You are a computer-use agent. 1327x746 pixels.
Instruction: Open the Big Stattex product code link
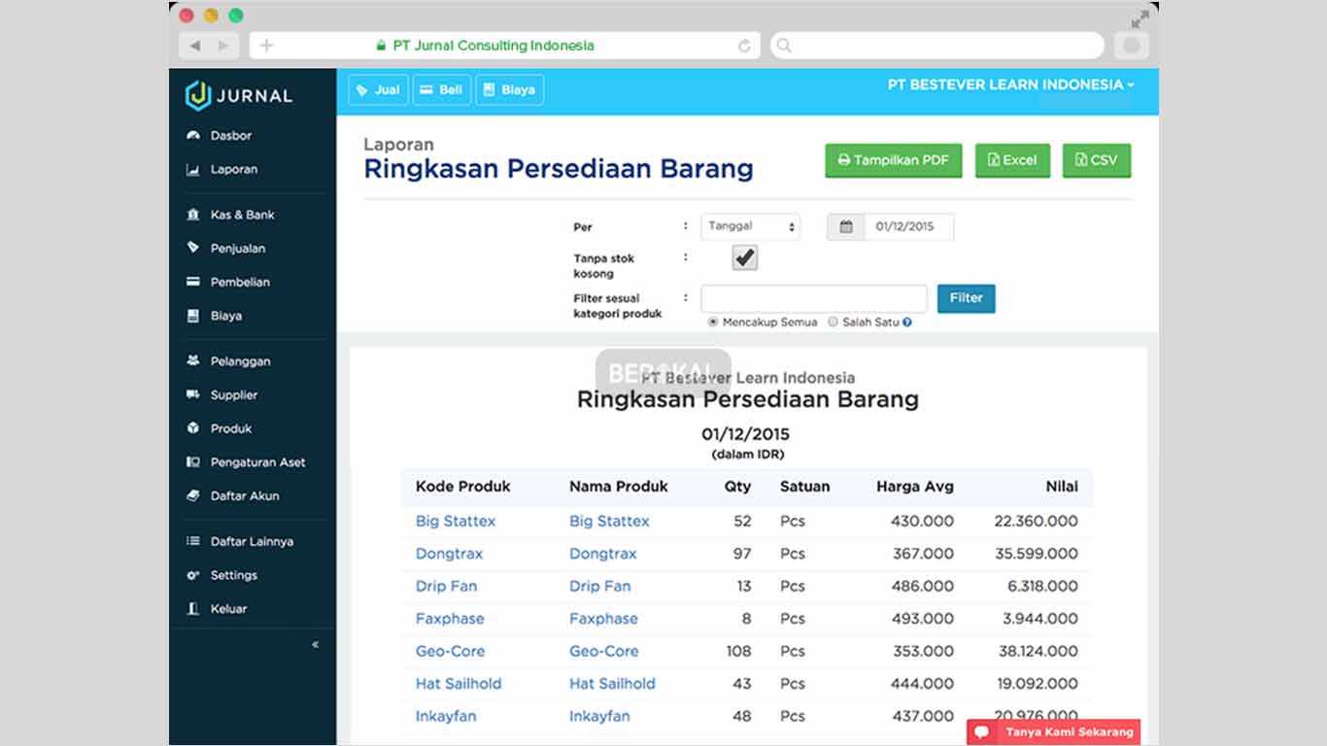(x=456, y=522)
